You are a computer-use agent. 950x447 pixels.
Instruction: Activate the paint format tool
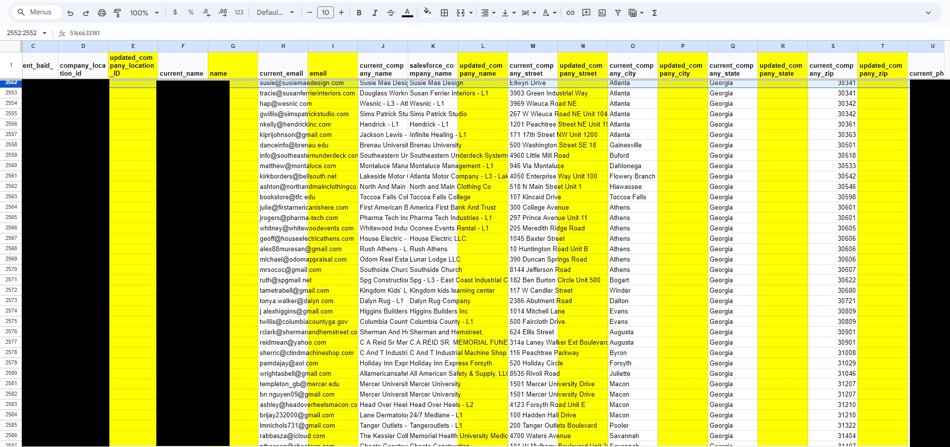pyautogui.click(x=117, y=13)
